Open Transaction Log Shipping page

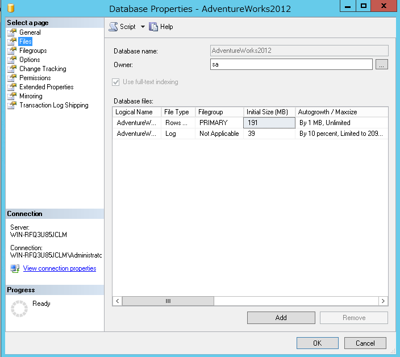click(54, 105)
